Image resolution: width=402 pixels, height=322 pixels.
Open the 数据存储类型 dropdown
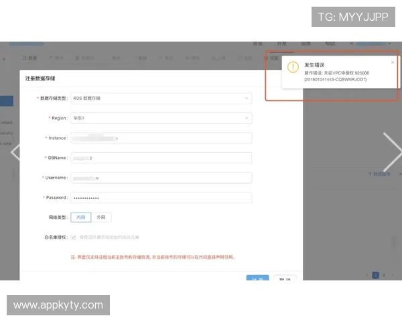(x=161, y=98)
